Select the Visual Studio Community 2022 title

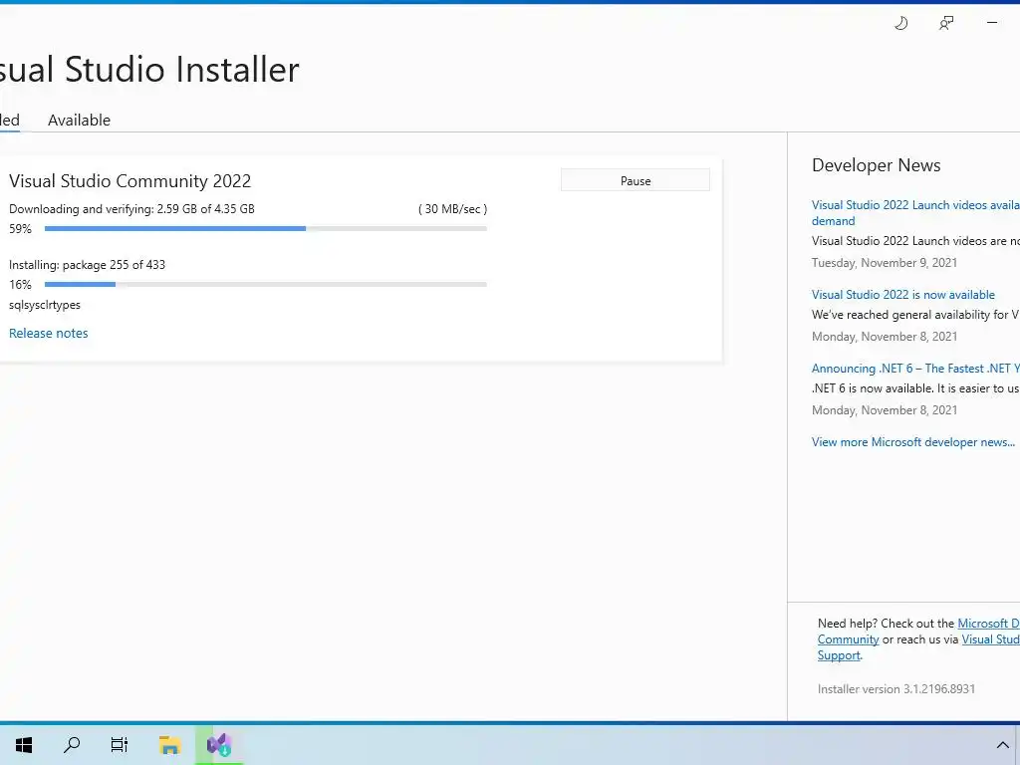point(130,181)
